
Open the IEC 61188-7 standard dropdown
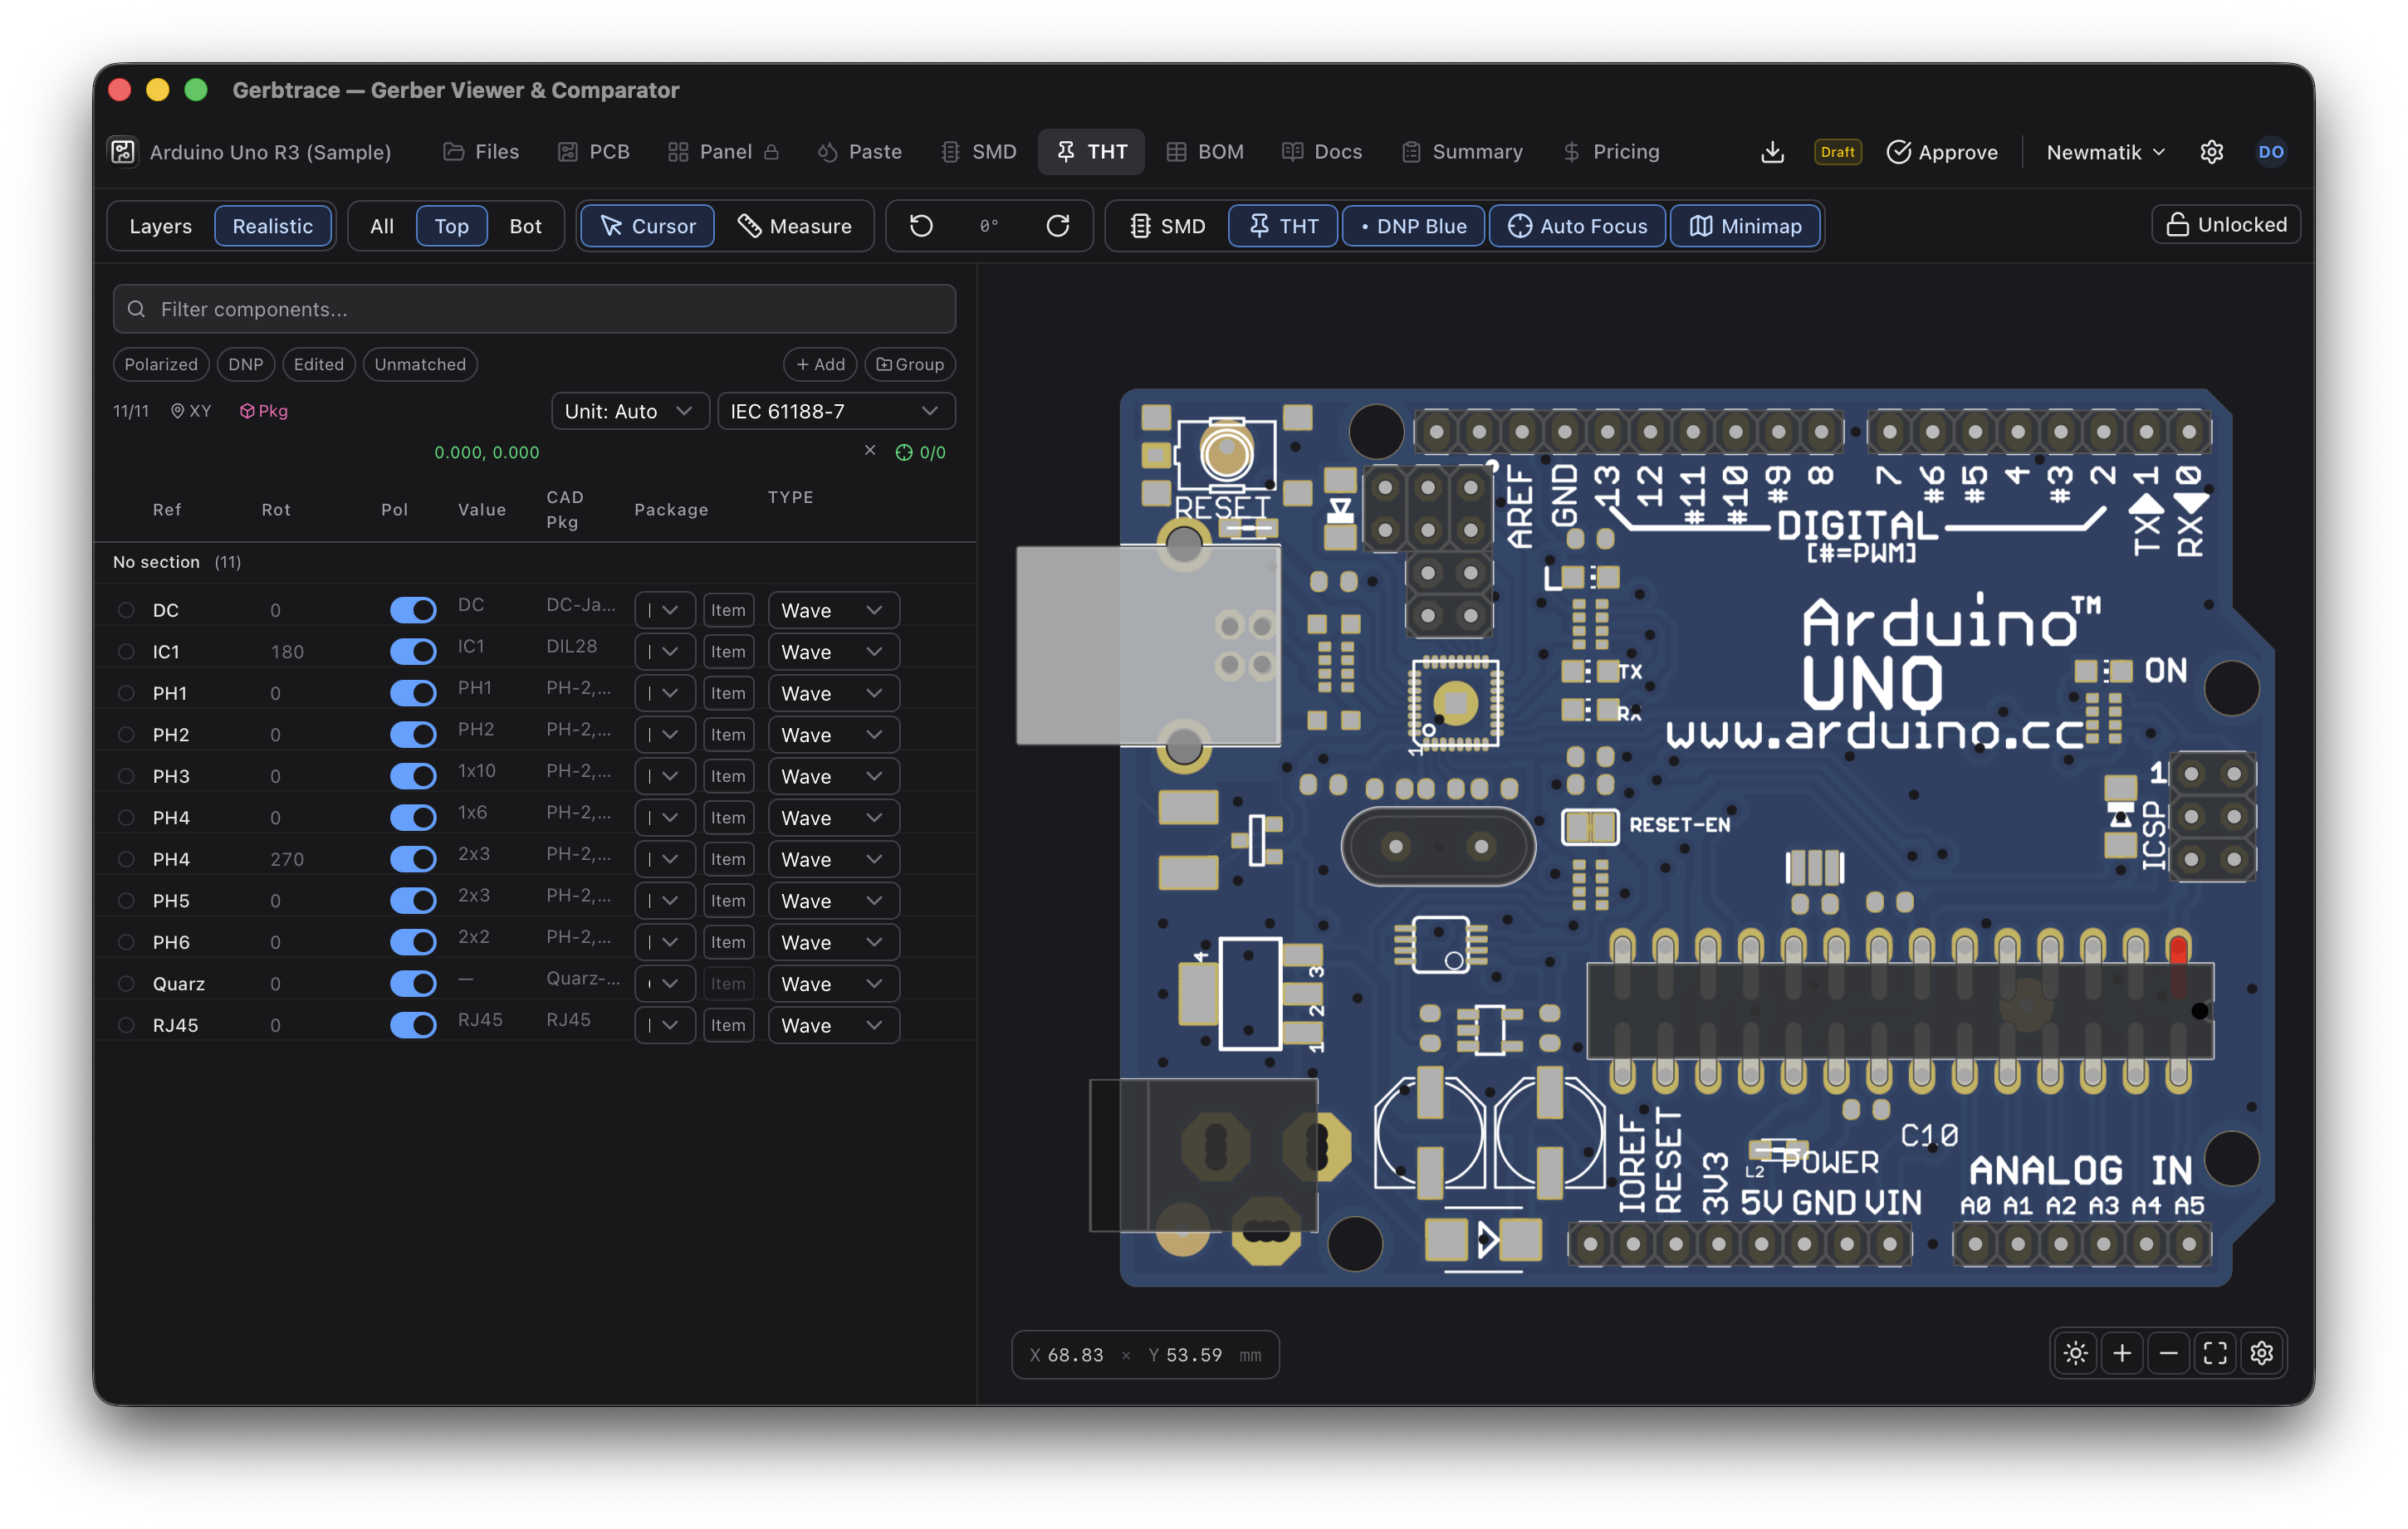coord(835,411)
